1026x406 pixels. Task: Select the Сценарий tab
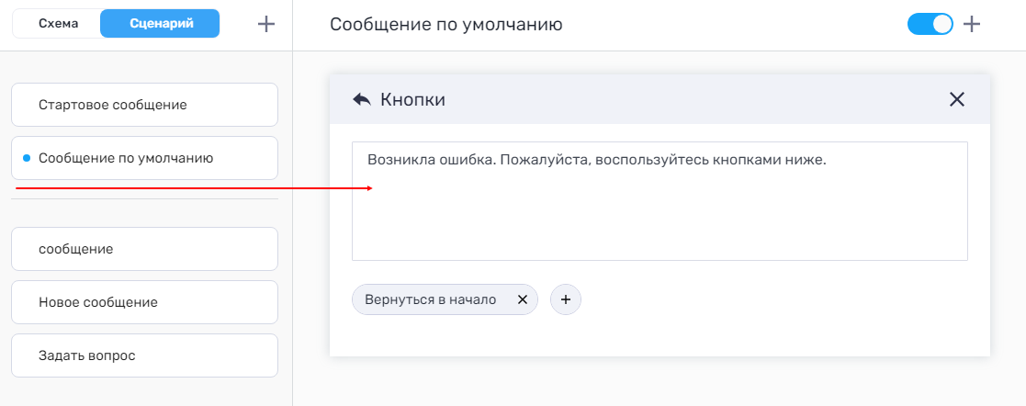click(160, 24)
